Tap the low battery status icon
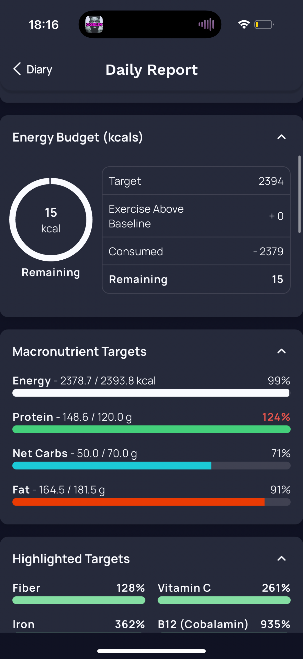 click(264, 25)
